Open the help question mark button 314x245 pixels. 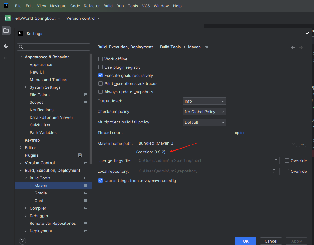point(22,241)
